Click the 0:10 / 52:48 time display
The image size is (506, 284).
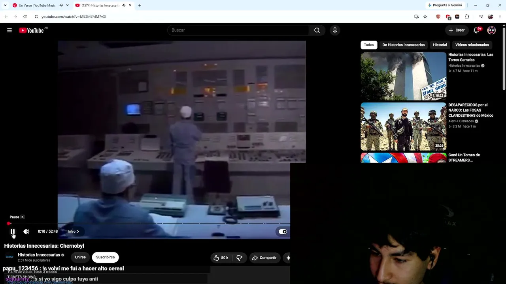click(x=48, y=232)
